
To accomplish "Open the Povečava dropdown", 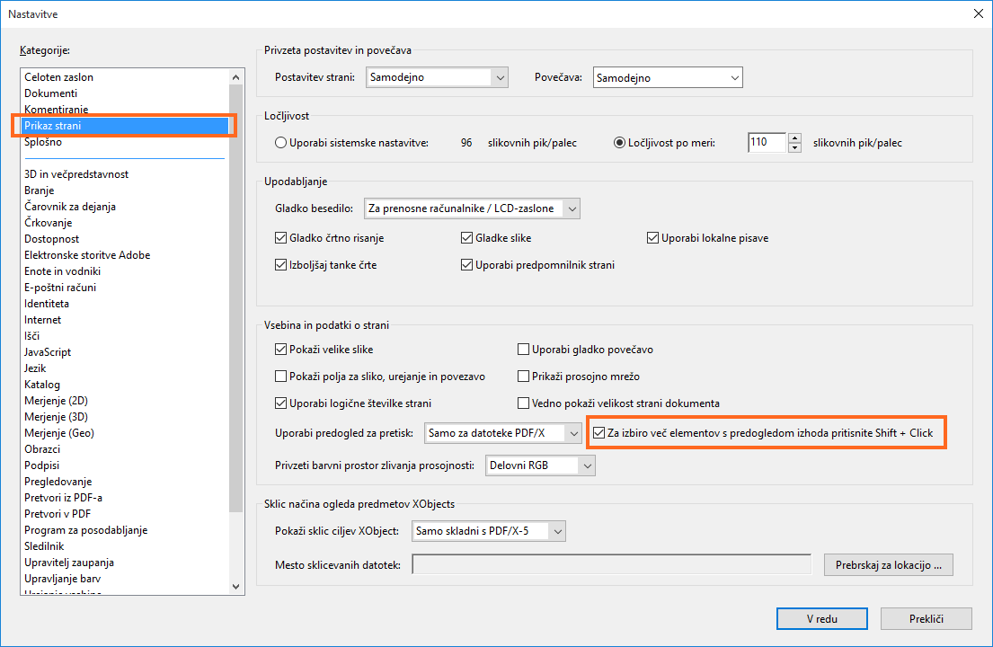I will [668, 78].
